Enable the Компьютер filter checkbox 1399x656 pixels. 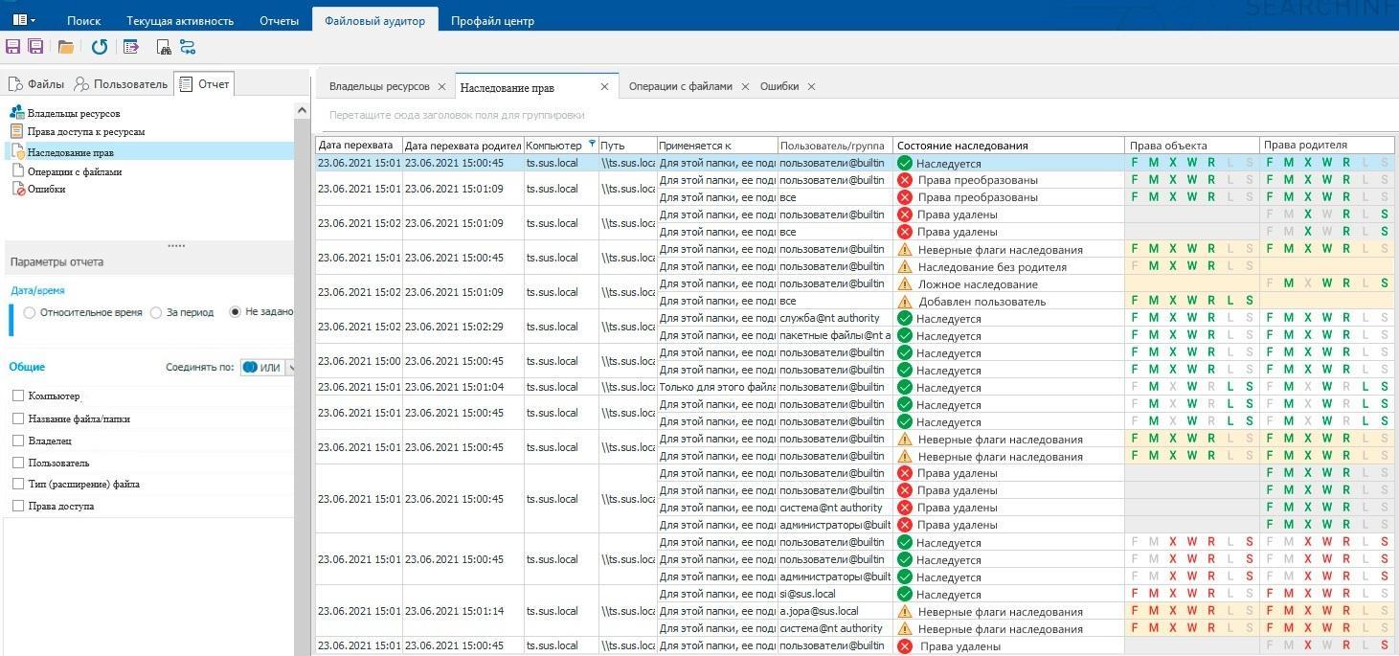pos(18,396)
